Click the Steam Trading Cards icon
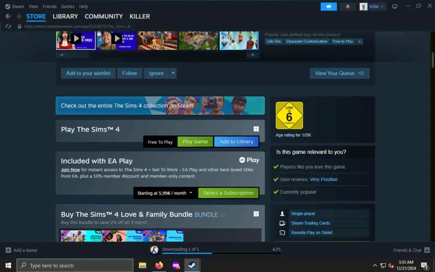Viewport: 435px width, 272px height. pyautogui.click(x=282, y=223)
